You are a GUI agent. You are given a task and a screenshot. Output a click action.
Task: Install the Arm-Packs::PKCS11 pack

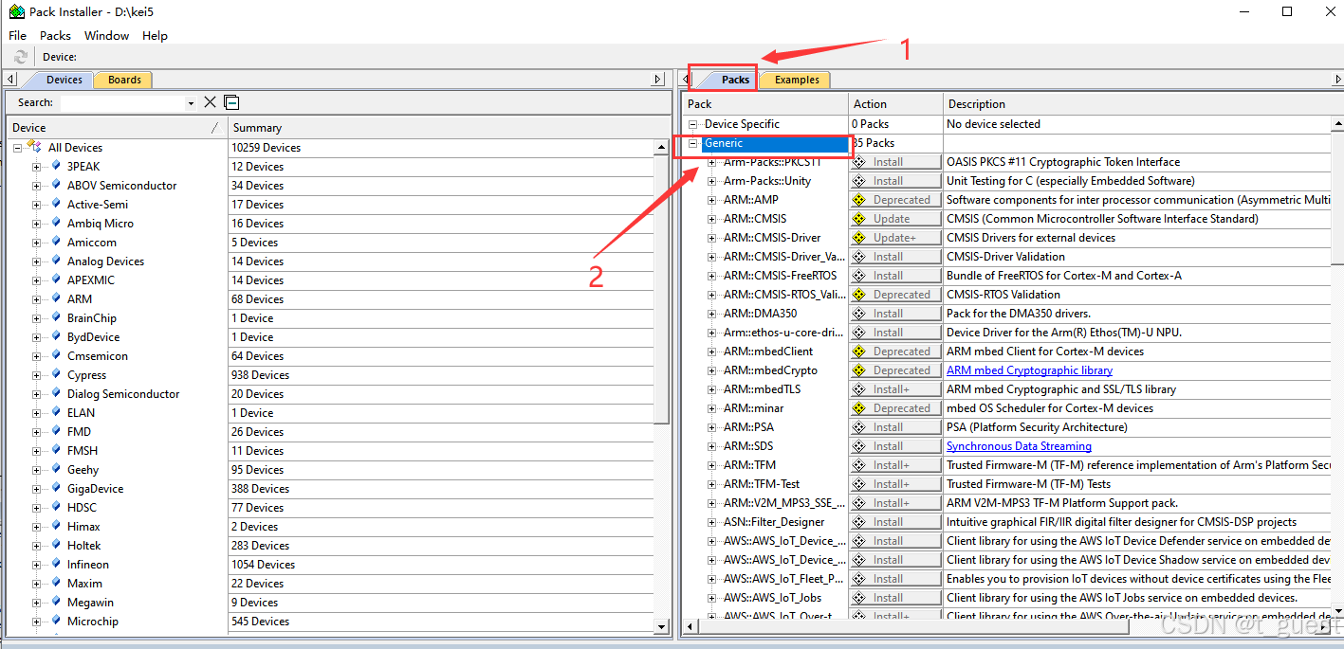click(895, 162)
